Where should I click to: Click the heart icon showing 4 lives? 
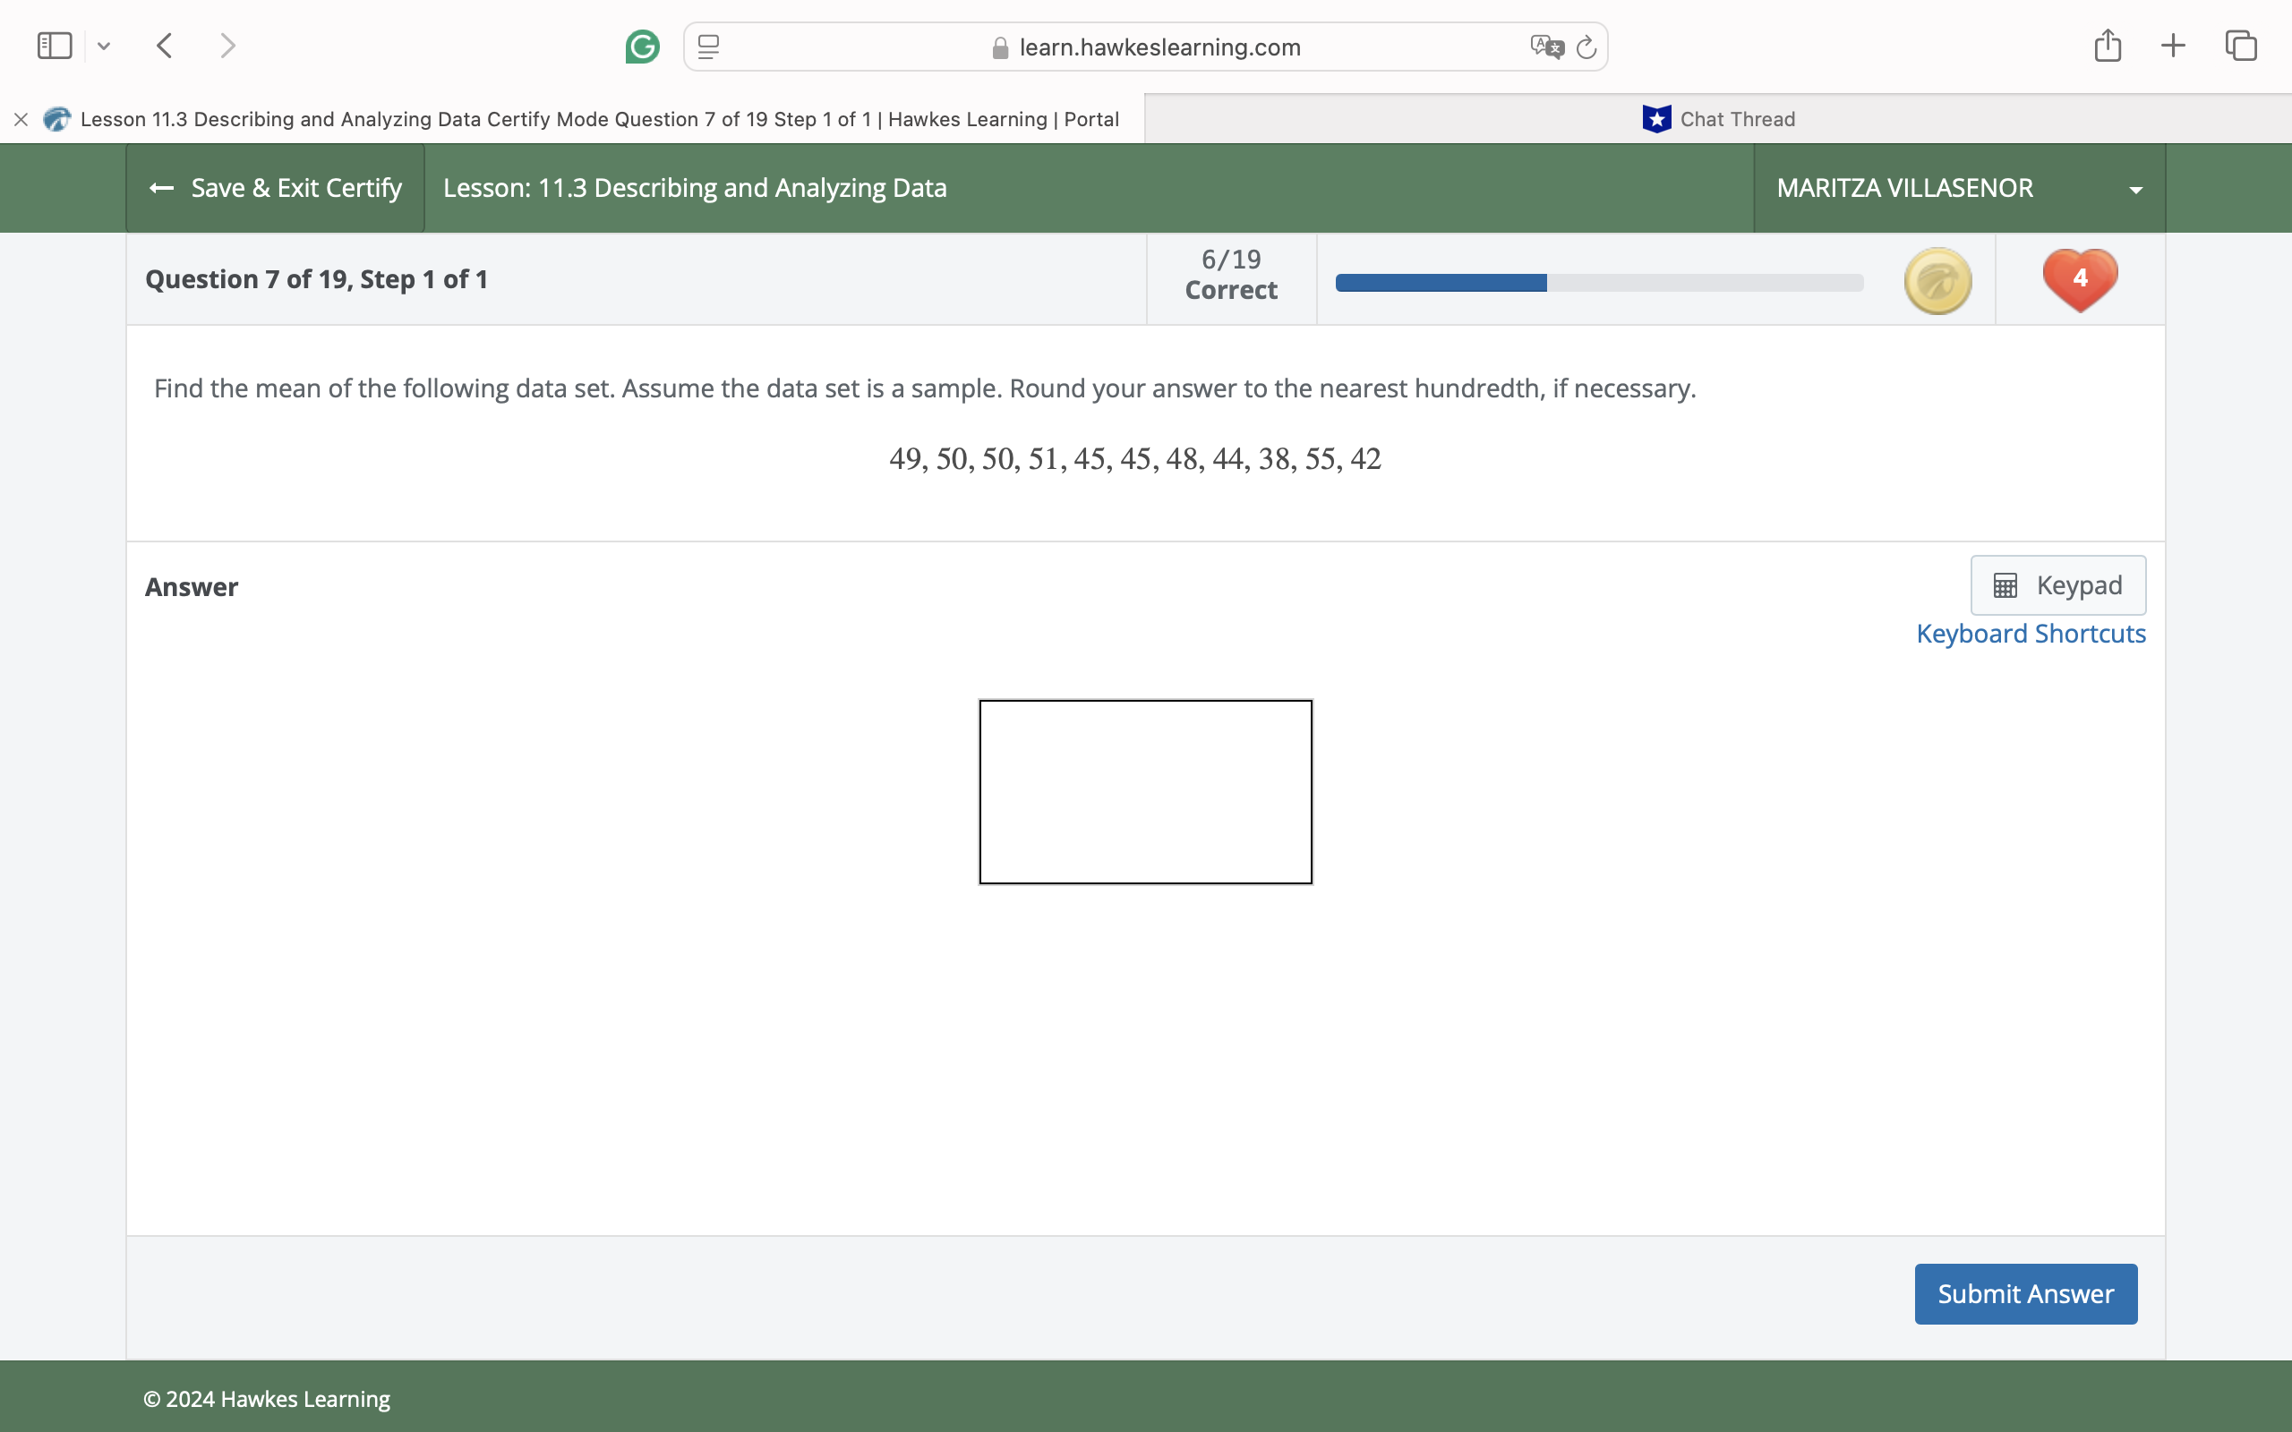(x=2079, y=278)
